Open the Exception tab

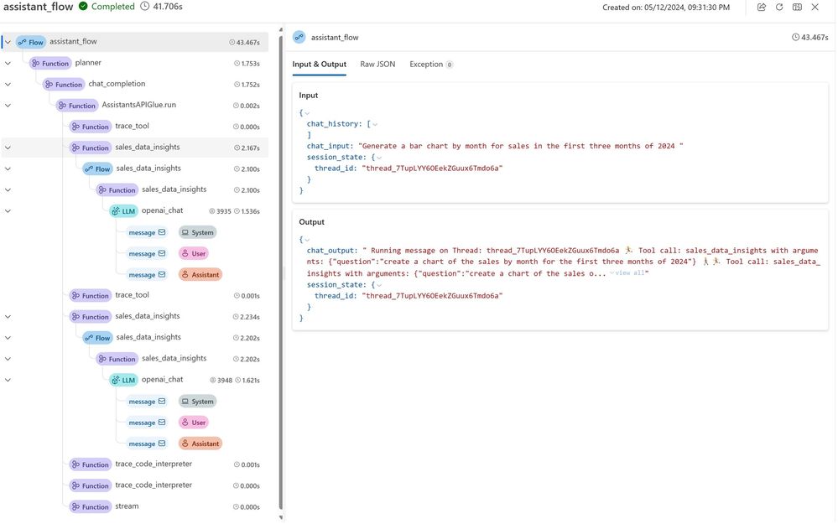[431, 64]
